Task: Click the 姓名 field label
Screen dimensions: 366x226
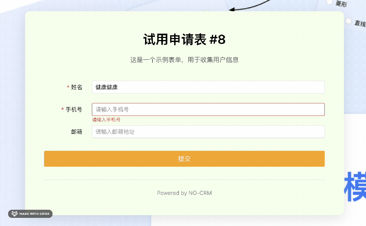Action: point(77,87)
